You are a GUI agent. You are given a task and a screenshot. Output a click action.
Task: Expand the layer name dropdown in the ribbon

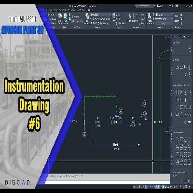(100, 14)
